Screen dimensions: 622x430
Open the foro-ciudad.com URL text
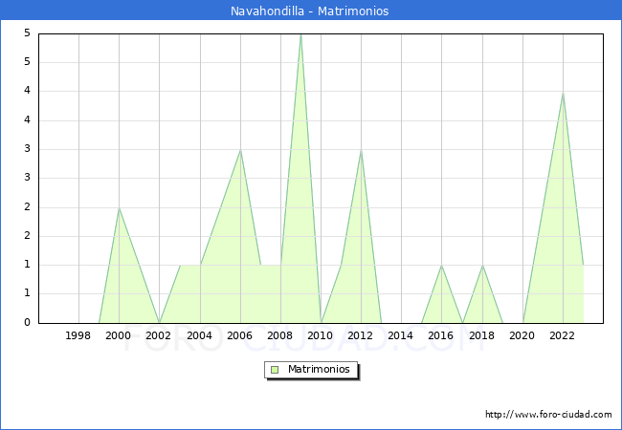coord(548,415)
